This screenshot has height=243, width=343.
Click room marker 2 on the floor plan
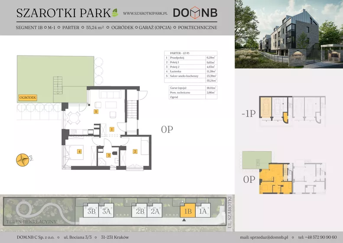point(135,151)
